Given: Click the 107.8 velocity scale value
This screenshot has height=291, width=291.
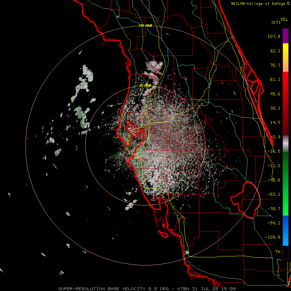Looking at the screenshot, I should pyautogui.click(x=274, y=36).
